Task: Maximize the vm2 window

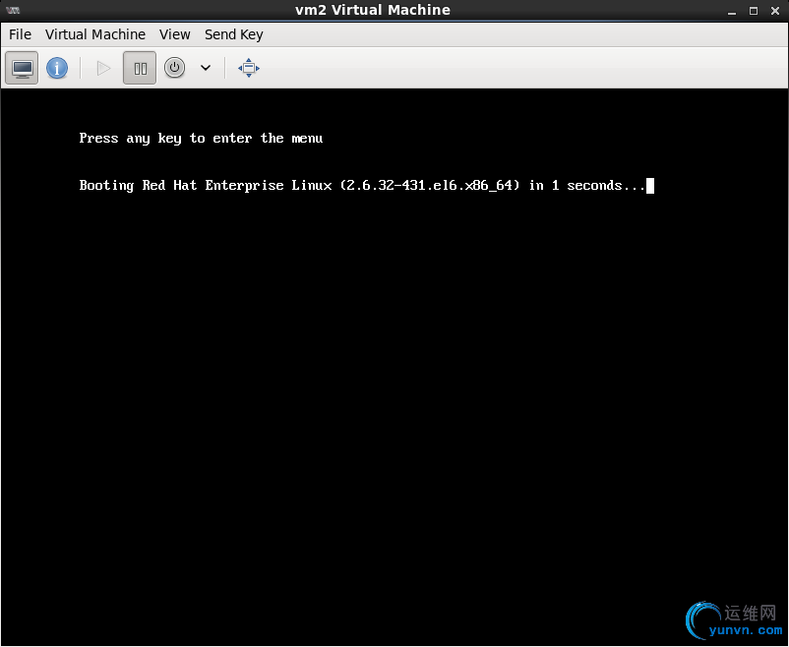Action: (754, 11)
